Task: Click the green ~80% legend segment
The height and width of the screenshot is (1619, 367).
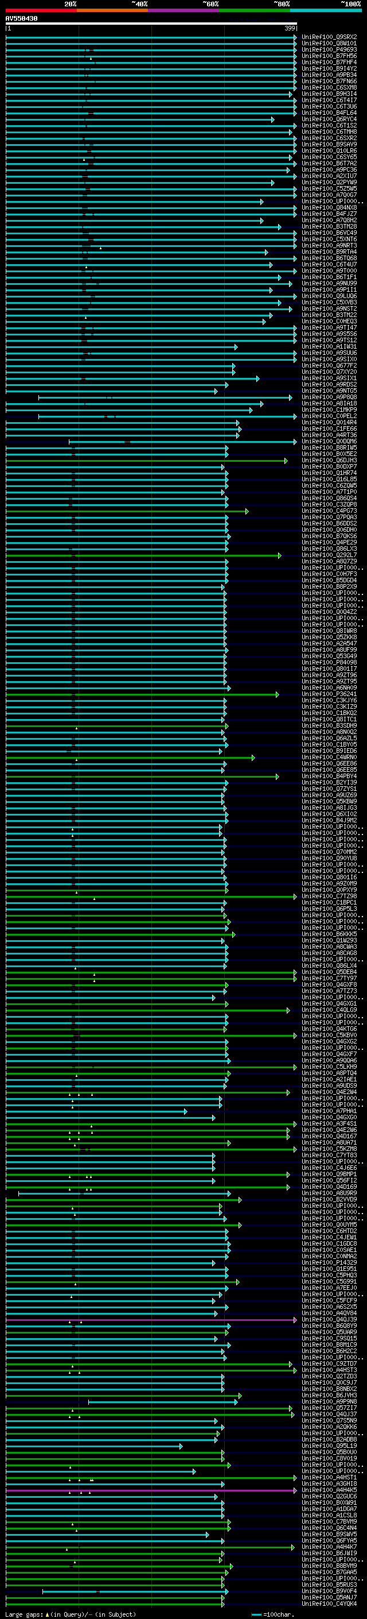Action: click(255, 10)
